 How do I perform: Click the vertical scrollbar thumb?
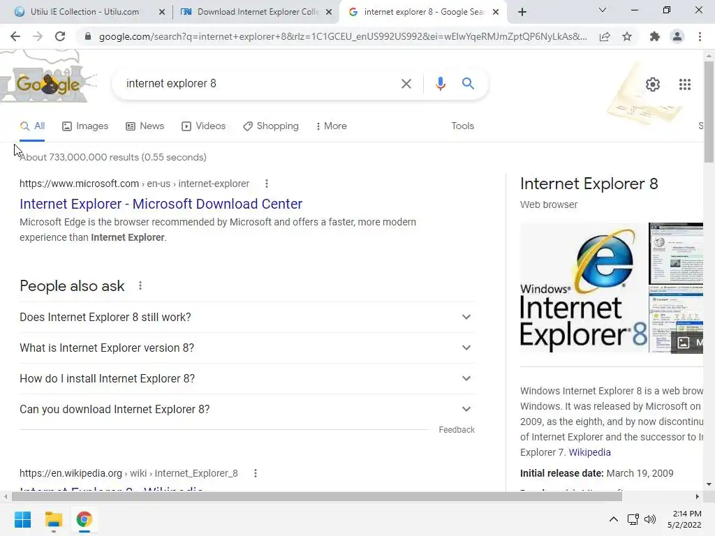pyautogui.click(x=709, y=112)
